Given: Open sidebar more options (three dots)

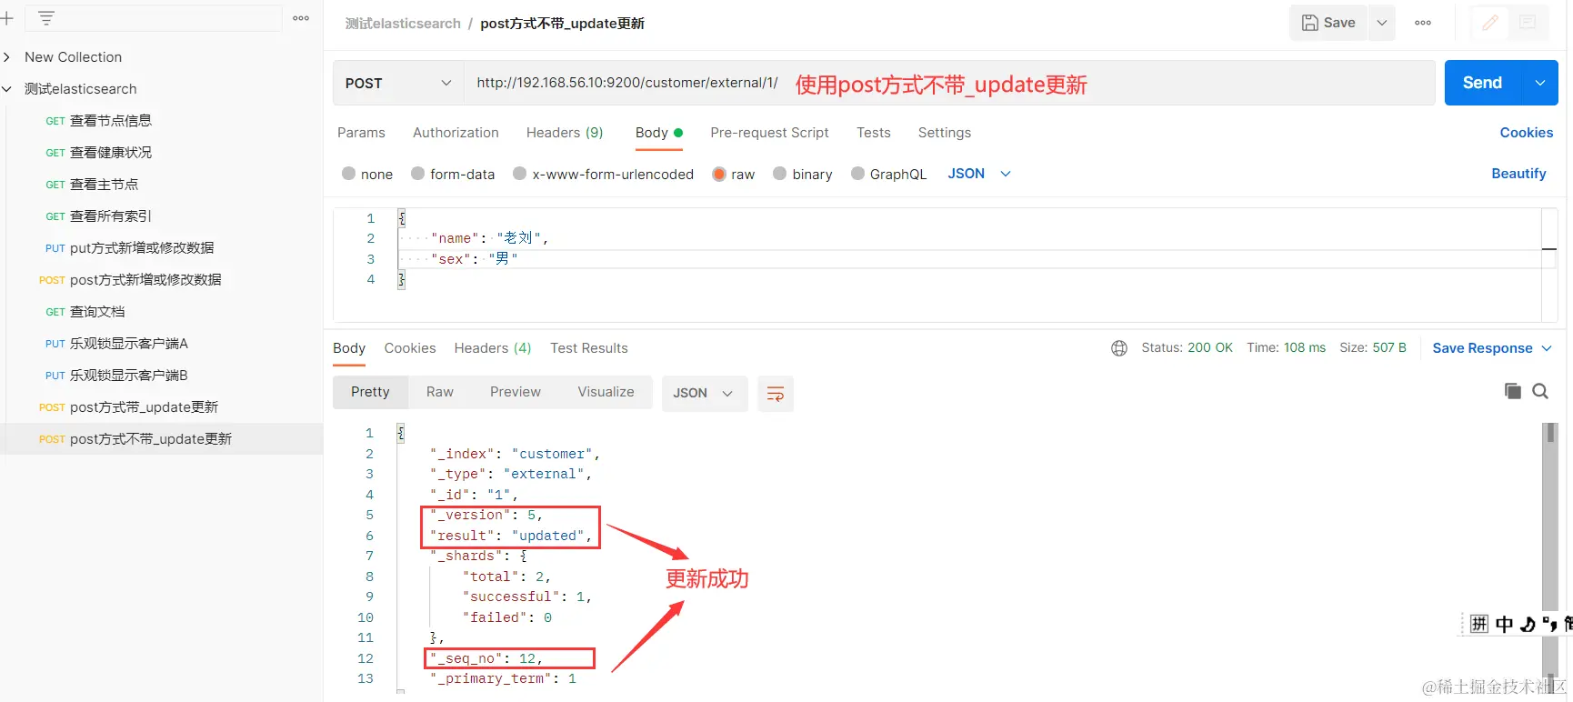Looking at the screenshot, I should [x=301, y=18].
